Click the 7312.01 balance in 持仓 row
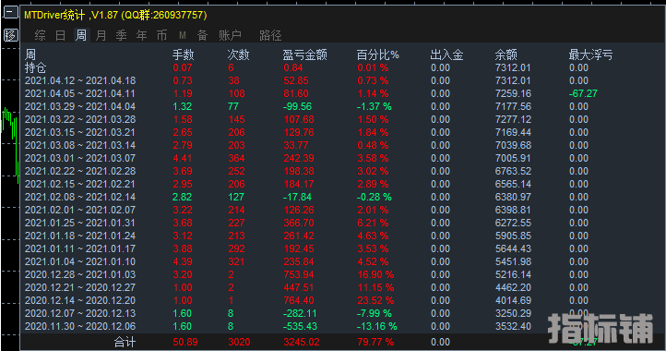Viewport: 666px width, 351px height. click(x=513, y=67)
